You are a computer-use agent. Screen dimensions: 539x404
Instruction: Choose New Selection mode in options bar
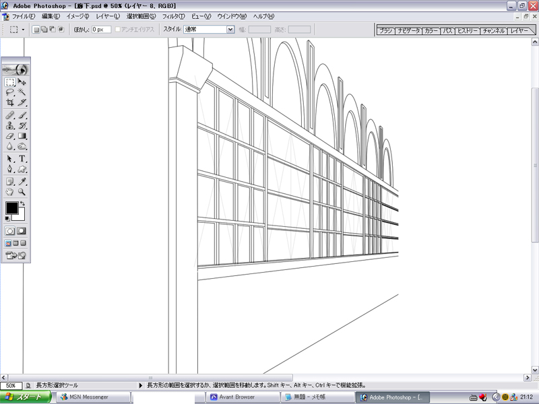pyautogui.click(x=36, y=30)
